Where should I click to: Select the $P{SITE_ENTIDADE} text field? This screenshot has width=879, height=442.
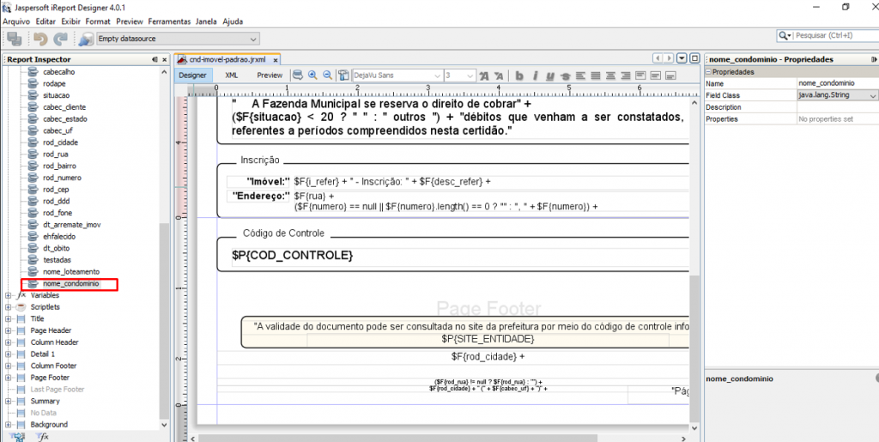coord(488,339)
